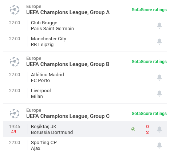Open UEFA Champions League, Group C heading

coord(68,116)
